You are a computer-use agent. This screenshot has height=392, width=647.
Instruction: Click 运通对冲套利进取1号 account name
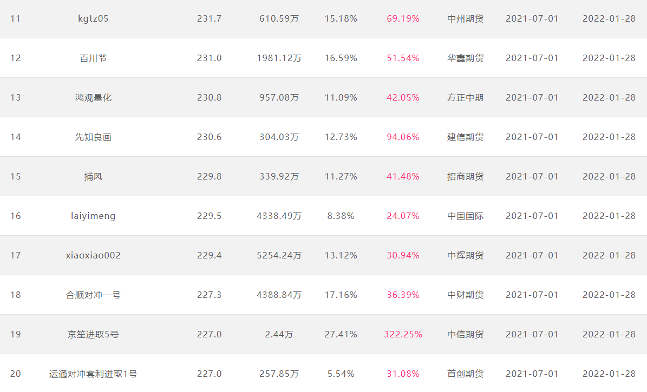coord(93,374)
